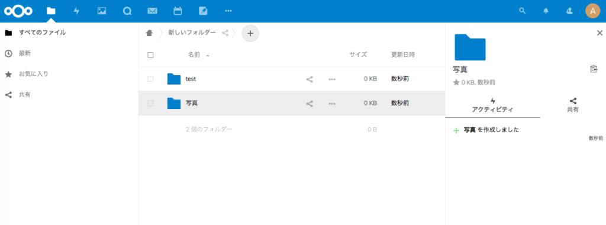Open the Talk chat app icon

[x=127, y=11]
